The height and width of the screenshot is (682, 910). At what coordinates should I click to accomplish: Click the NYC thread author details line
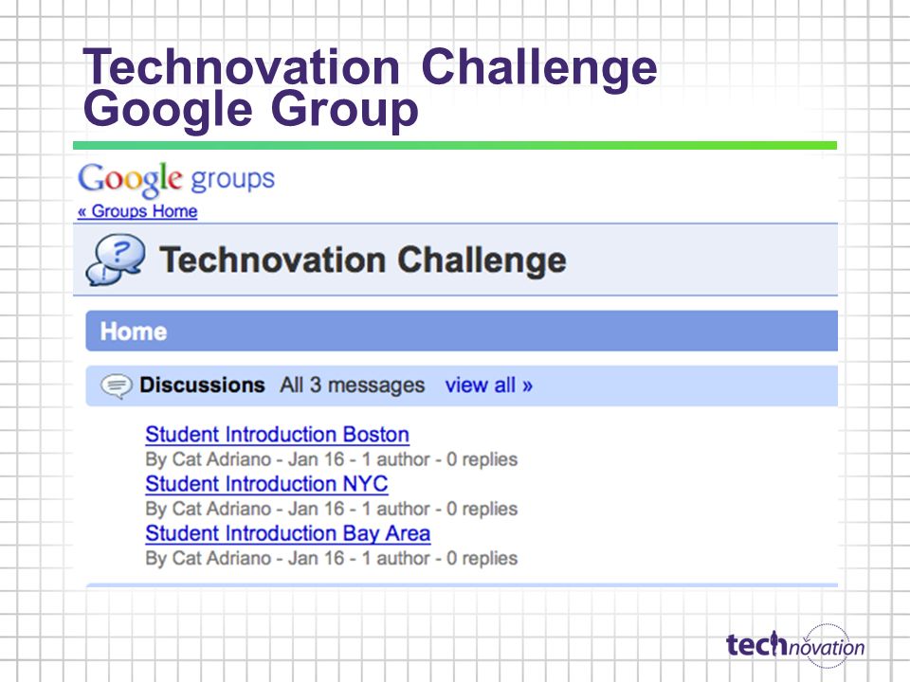pos(332,509)
